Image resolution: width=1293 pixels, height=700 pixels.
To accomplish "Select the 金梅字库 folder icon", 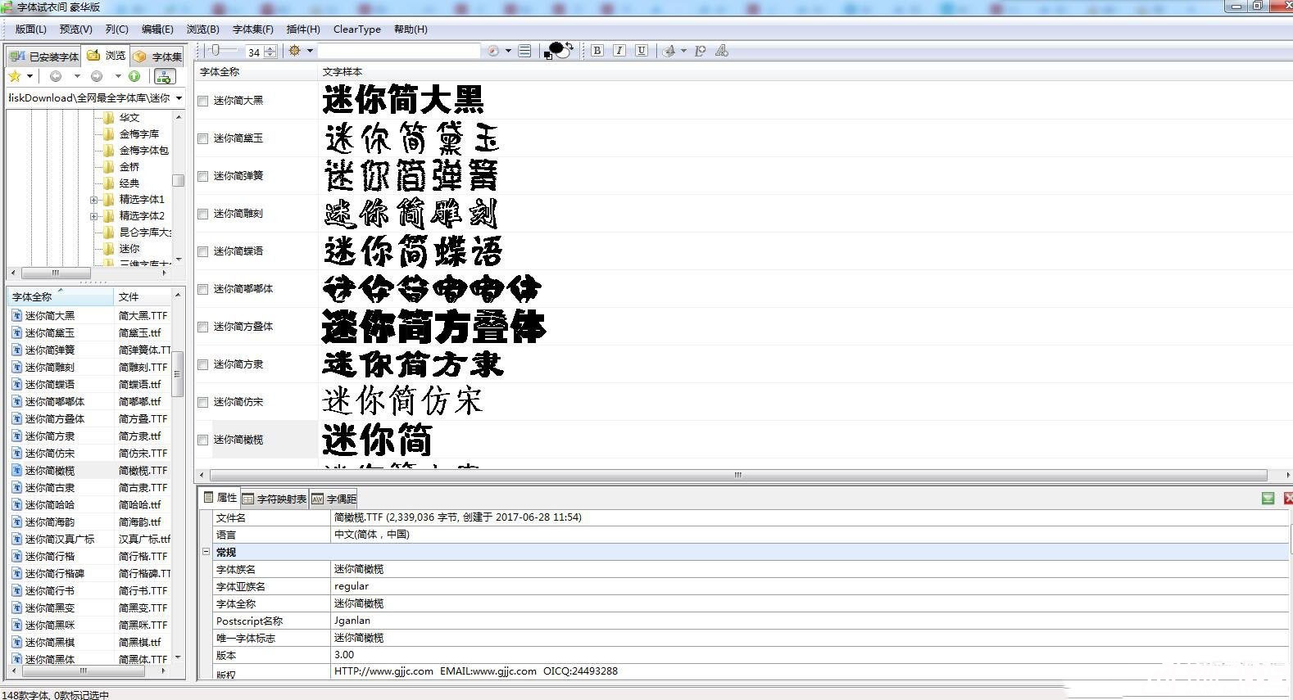I will 109,133.
